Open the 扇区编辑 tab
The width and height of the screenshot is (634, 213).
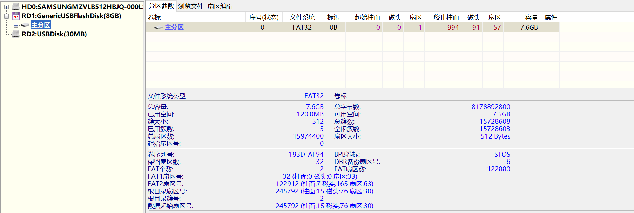220,7
